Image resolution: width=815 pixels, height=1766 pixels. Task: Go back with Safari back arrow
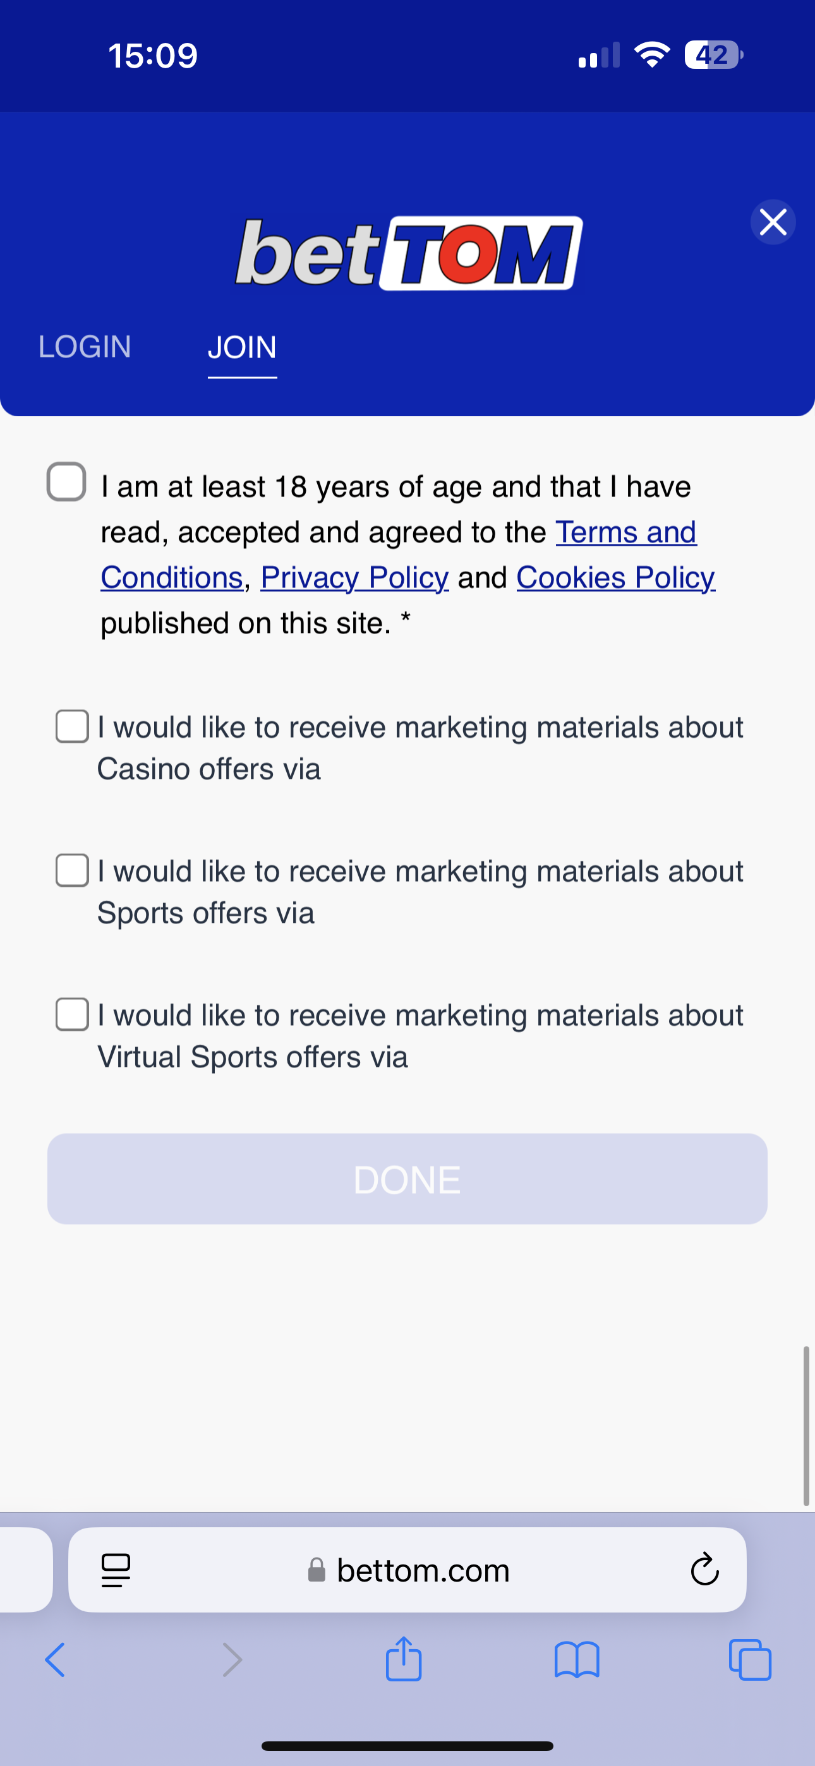[x=55, y=1660]
